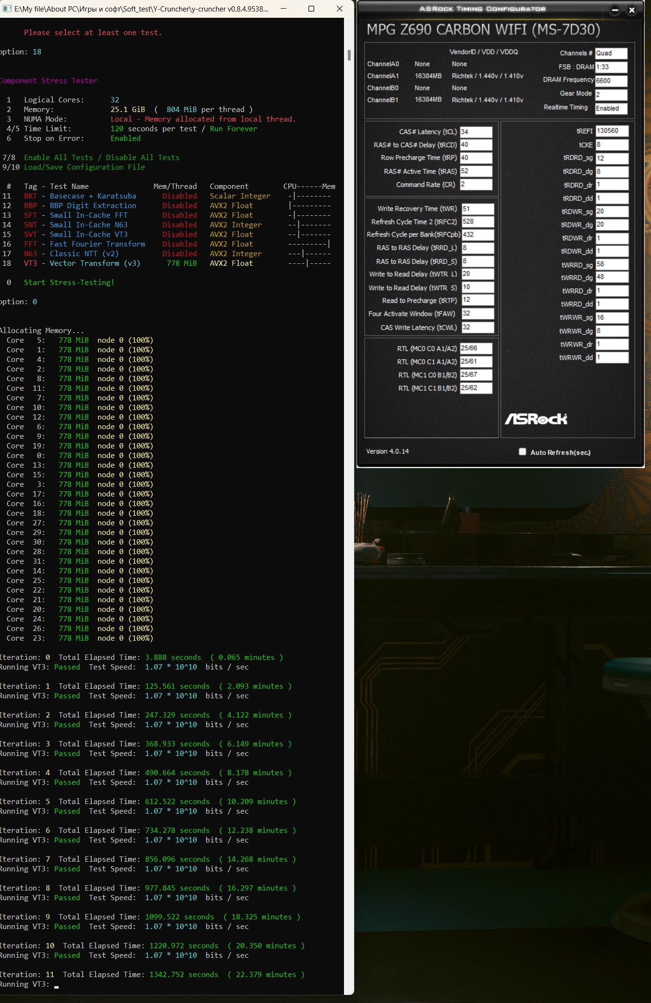Screen dimensions: 651x1003
Task: Select the Command Rate (CR) field
Action: point(476,184)
